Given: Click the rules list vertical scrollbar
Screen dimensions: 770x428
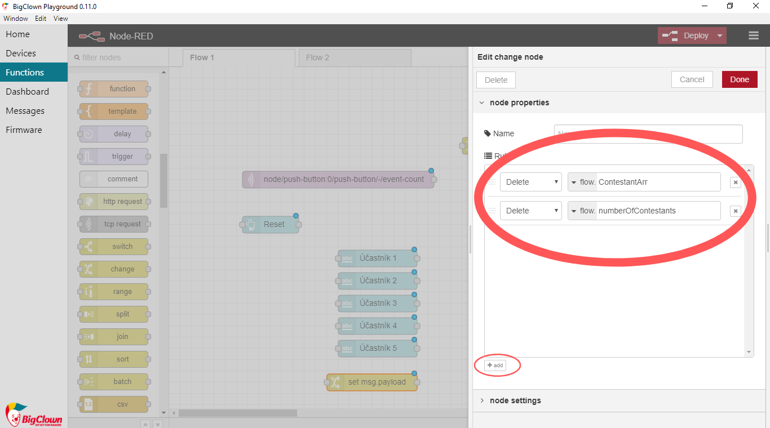Looking at the screenshot, I should tap(749, 261).
